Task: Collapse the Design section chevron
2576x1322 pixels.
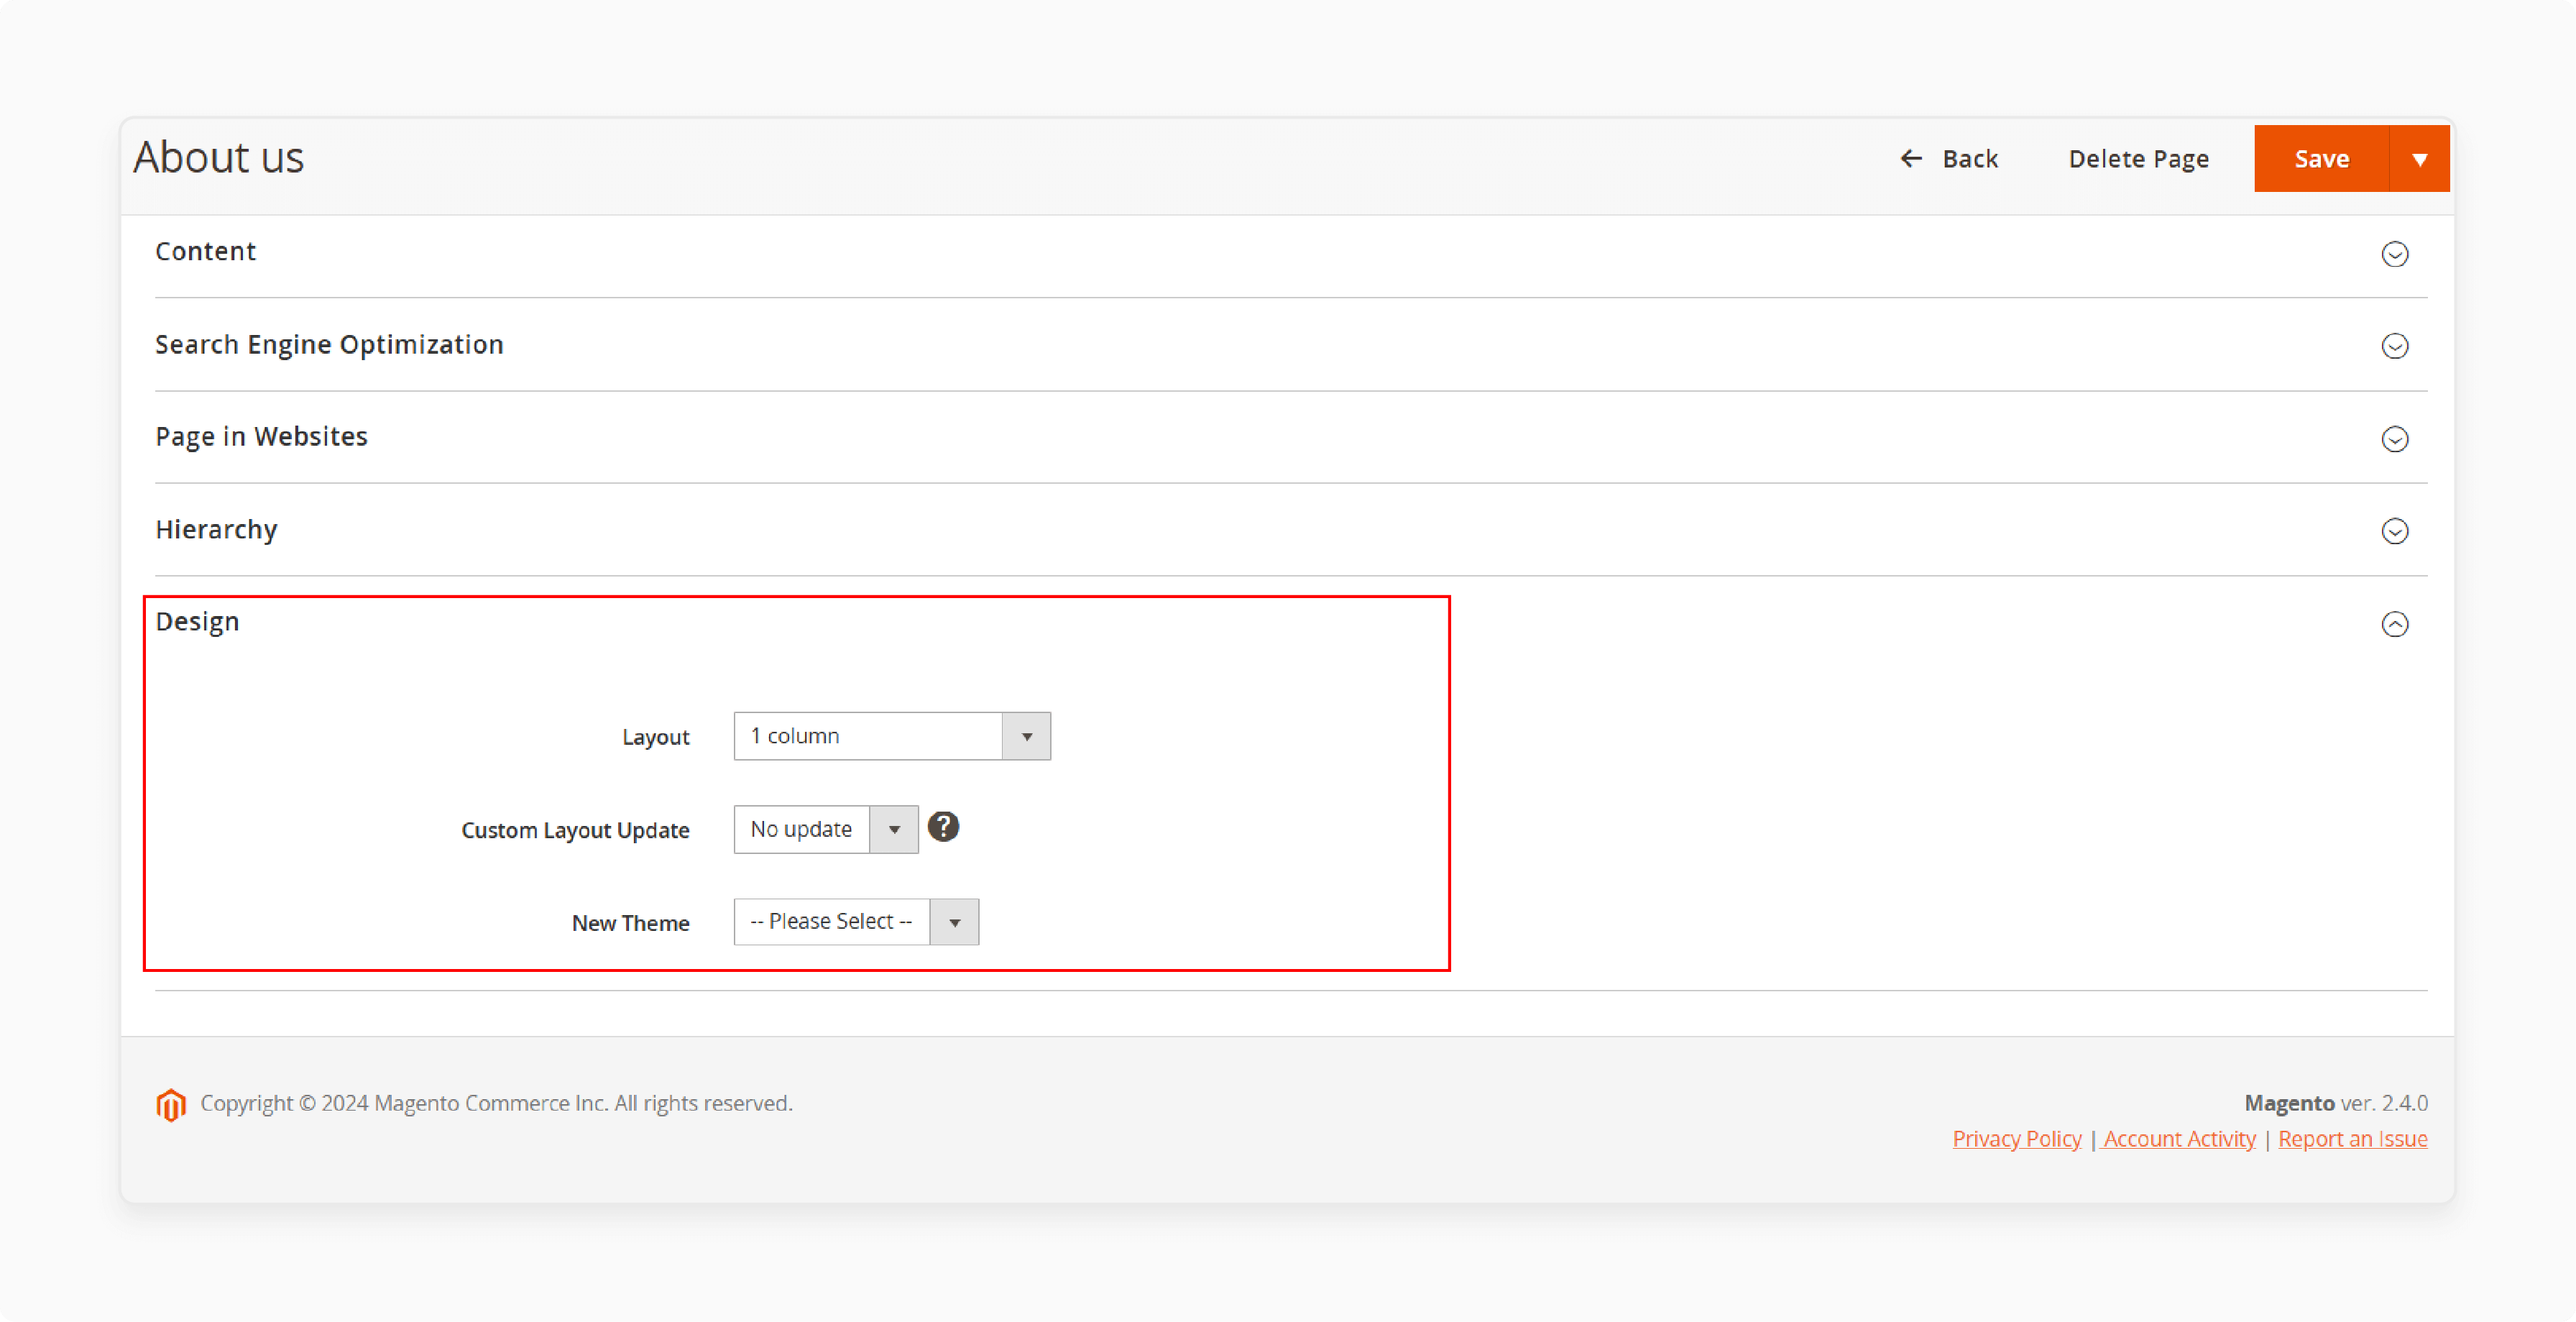Action: [x=2394, y=624]
